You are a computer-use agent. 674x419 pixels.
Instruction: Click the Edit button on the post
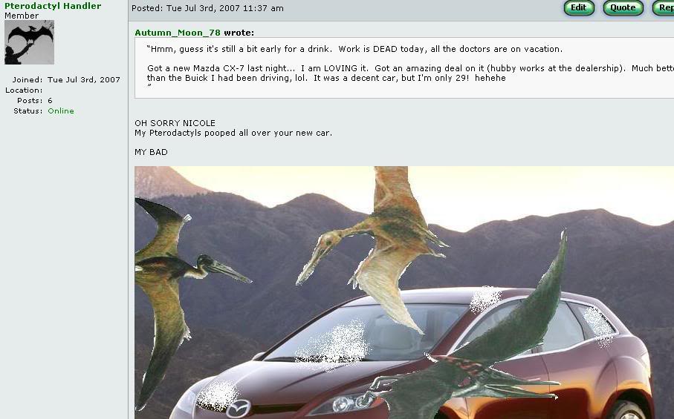point(579,7)
